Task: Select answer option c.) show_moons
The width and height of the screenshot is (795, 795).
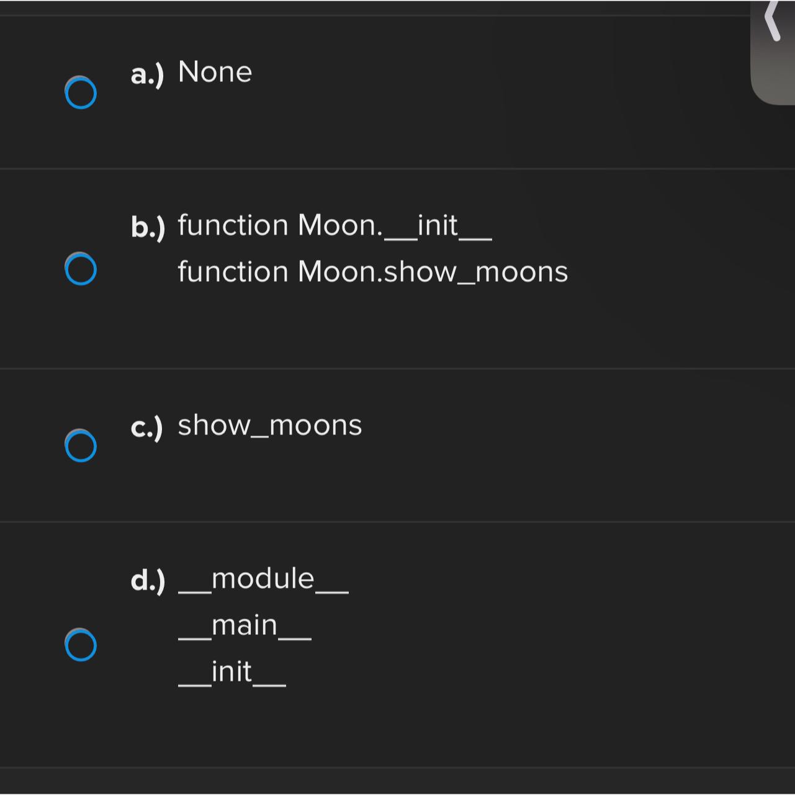Action: pyautogui.click(x=81, y=446)
